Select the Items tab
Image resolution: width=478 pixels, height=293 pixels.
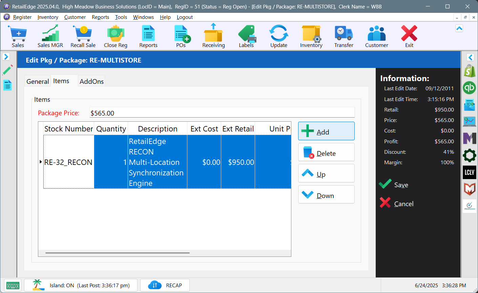point(64,81)
